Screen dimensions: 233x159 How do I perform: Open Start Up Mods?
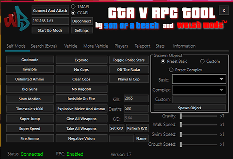pyautogui.click(x=50, y=30)
